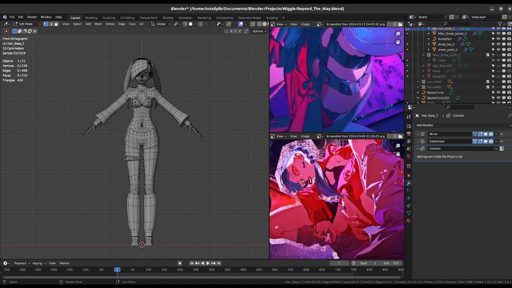Open the viewport Options dropdown

coord(259,31)
